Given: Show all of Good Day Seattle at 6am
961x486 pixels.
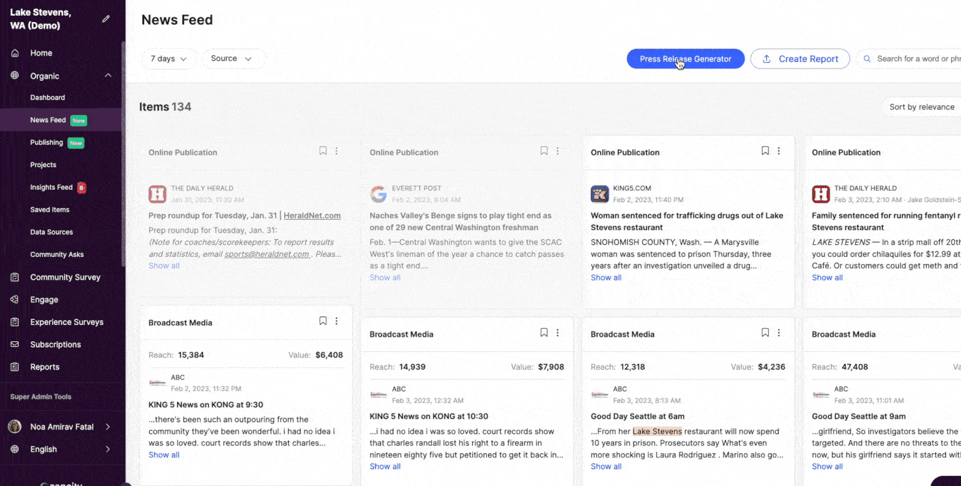Looking at the screenshot, I should [x=606, y=467].
